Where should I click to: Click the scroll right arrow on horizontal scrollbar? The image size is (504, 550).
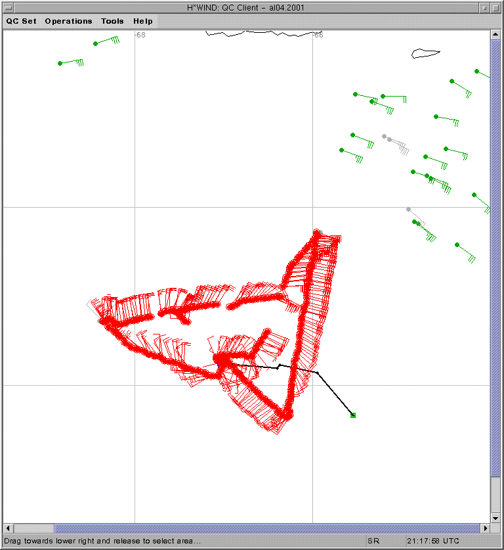point(486,528)
